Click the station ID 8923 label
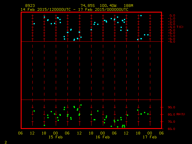The image size is (192, 144). 30,6
